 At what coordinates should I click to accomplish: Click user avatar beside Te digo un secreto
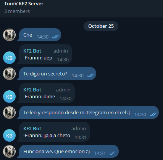click(x=9, y=74)
